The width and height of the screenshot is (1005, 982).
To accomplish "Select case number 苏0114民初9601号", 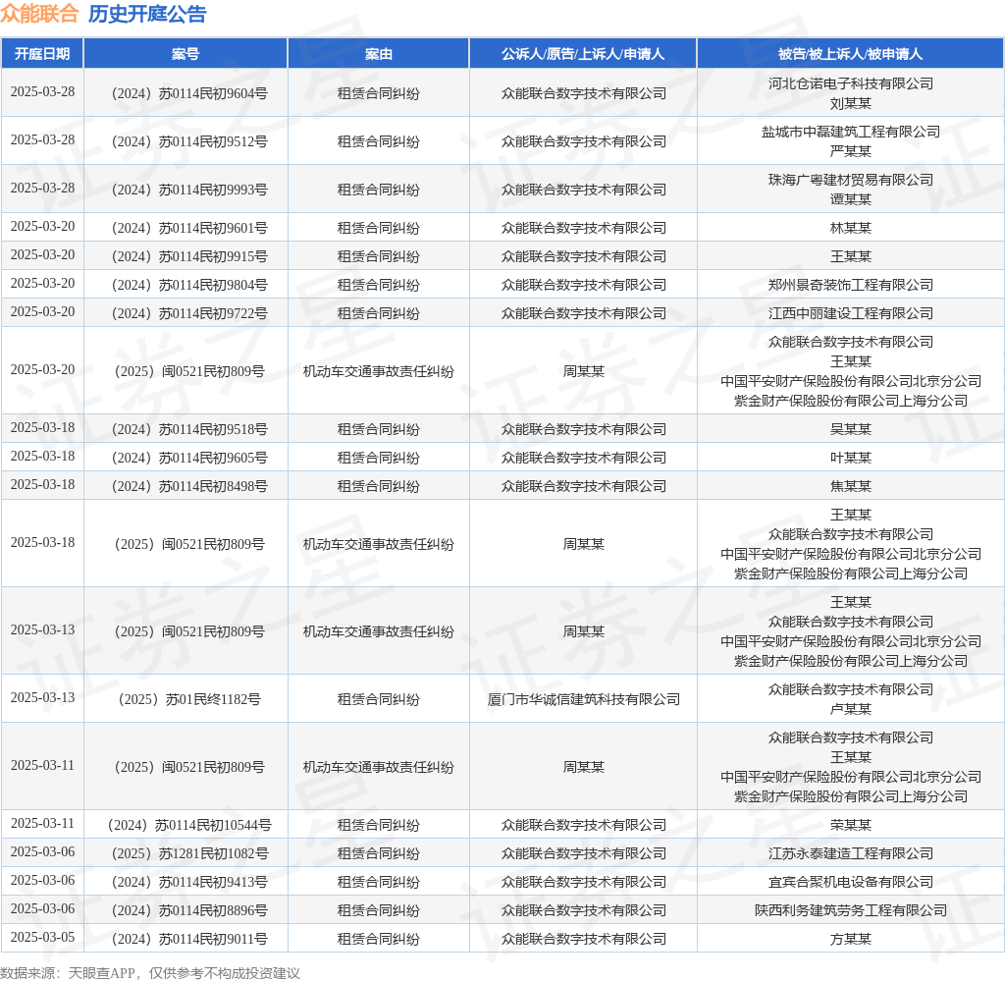I will (189, 229).
